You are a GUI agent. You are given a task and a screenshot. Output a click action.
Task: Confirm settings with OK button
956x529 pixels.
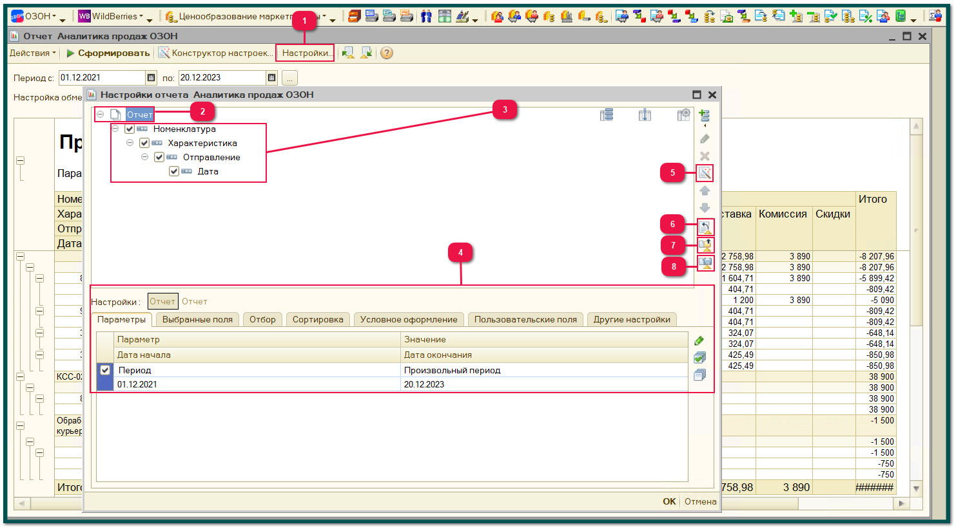[669, 501]
